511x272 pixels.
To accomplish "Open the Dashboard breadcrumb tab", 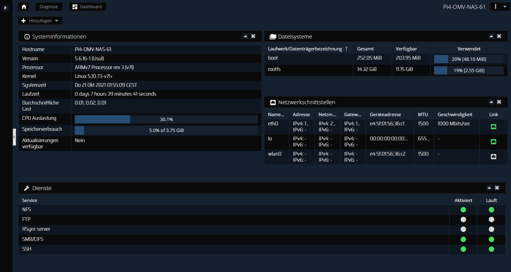I will click(87, 7).
